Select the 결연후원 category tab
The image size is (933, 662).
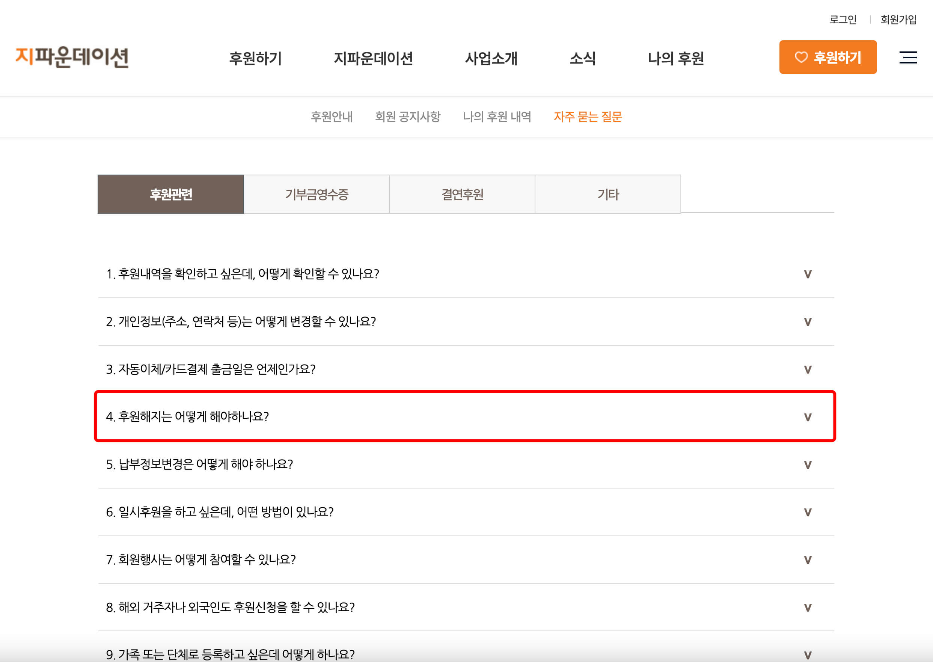(x=462, y=195)
